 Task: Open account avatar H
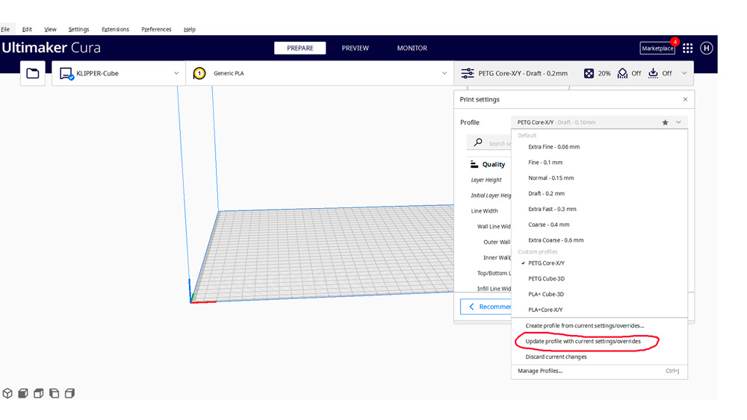click(x=707, y=48)
